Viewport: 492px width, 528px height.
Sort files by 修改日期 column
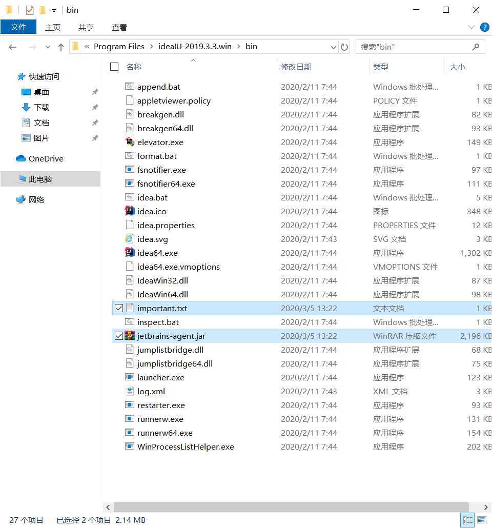pyautogui.click(x=296, y=67)
